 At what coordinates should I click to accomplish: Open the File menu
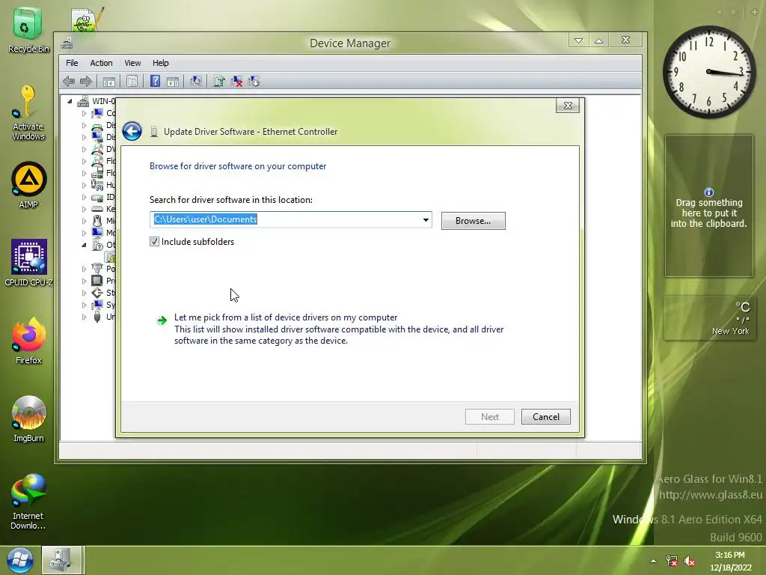click(x=72, y=63)
